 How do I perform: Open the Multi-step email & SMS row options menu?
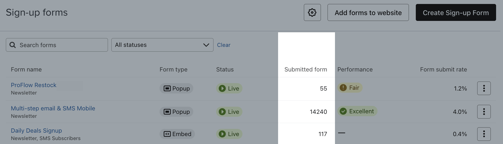484,112
